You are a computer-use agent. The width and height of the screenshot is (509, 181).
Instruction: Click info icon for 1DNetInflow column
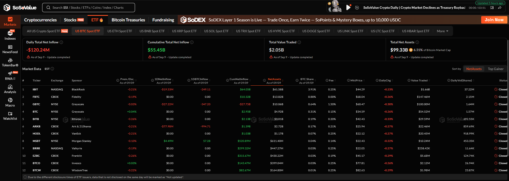point(153,80)
